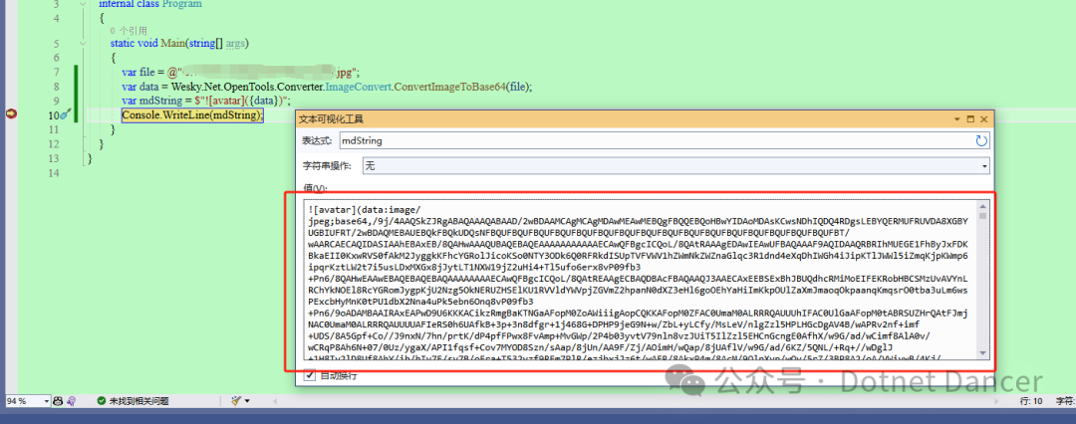Click the value box vertical scrollbar thumb

[982, 216]
